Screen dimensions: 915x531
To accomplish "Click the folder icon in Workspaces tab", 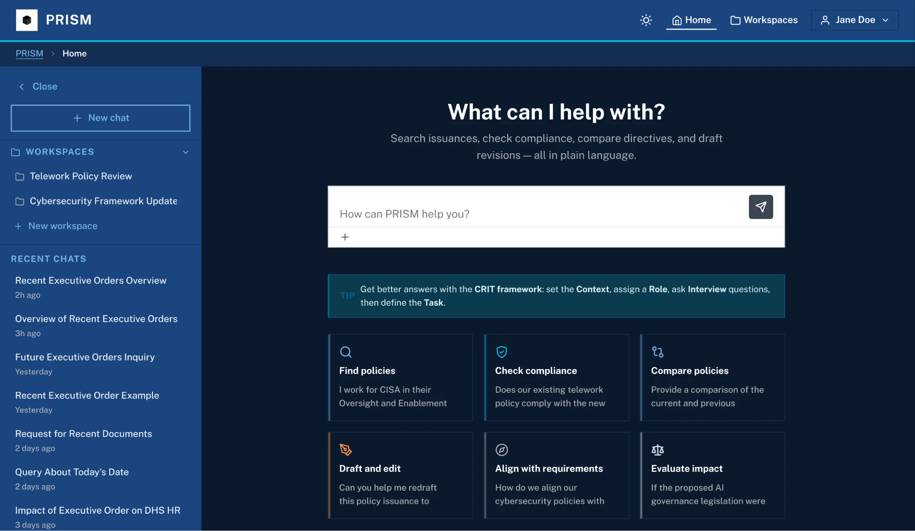I will point(735,20).
